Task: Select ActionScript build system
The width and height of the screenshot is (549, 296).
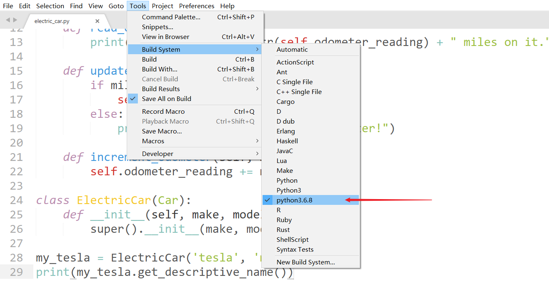Action: coord(311,62)
